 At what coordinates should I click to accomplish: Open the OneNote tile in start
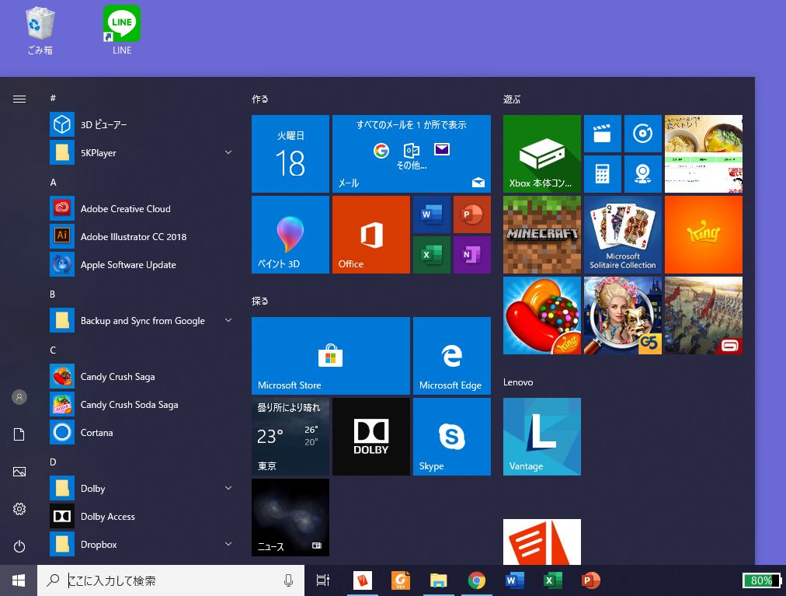471,255
